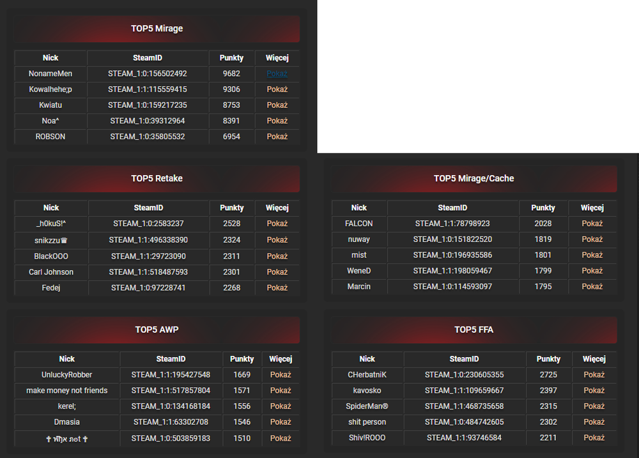Click SteamID STEAM_1:1:496338390

148,240
